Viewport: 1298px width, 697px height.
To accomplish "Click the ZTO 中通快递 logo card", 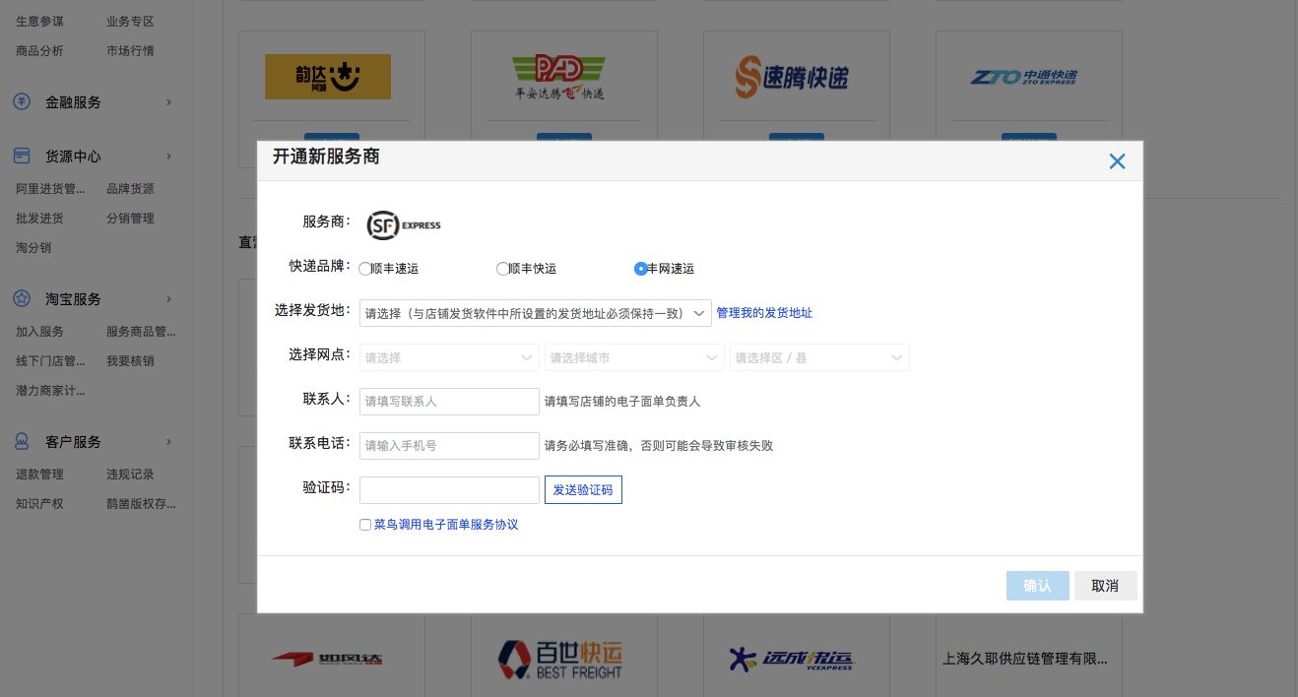I will [x=1024, y=77].
